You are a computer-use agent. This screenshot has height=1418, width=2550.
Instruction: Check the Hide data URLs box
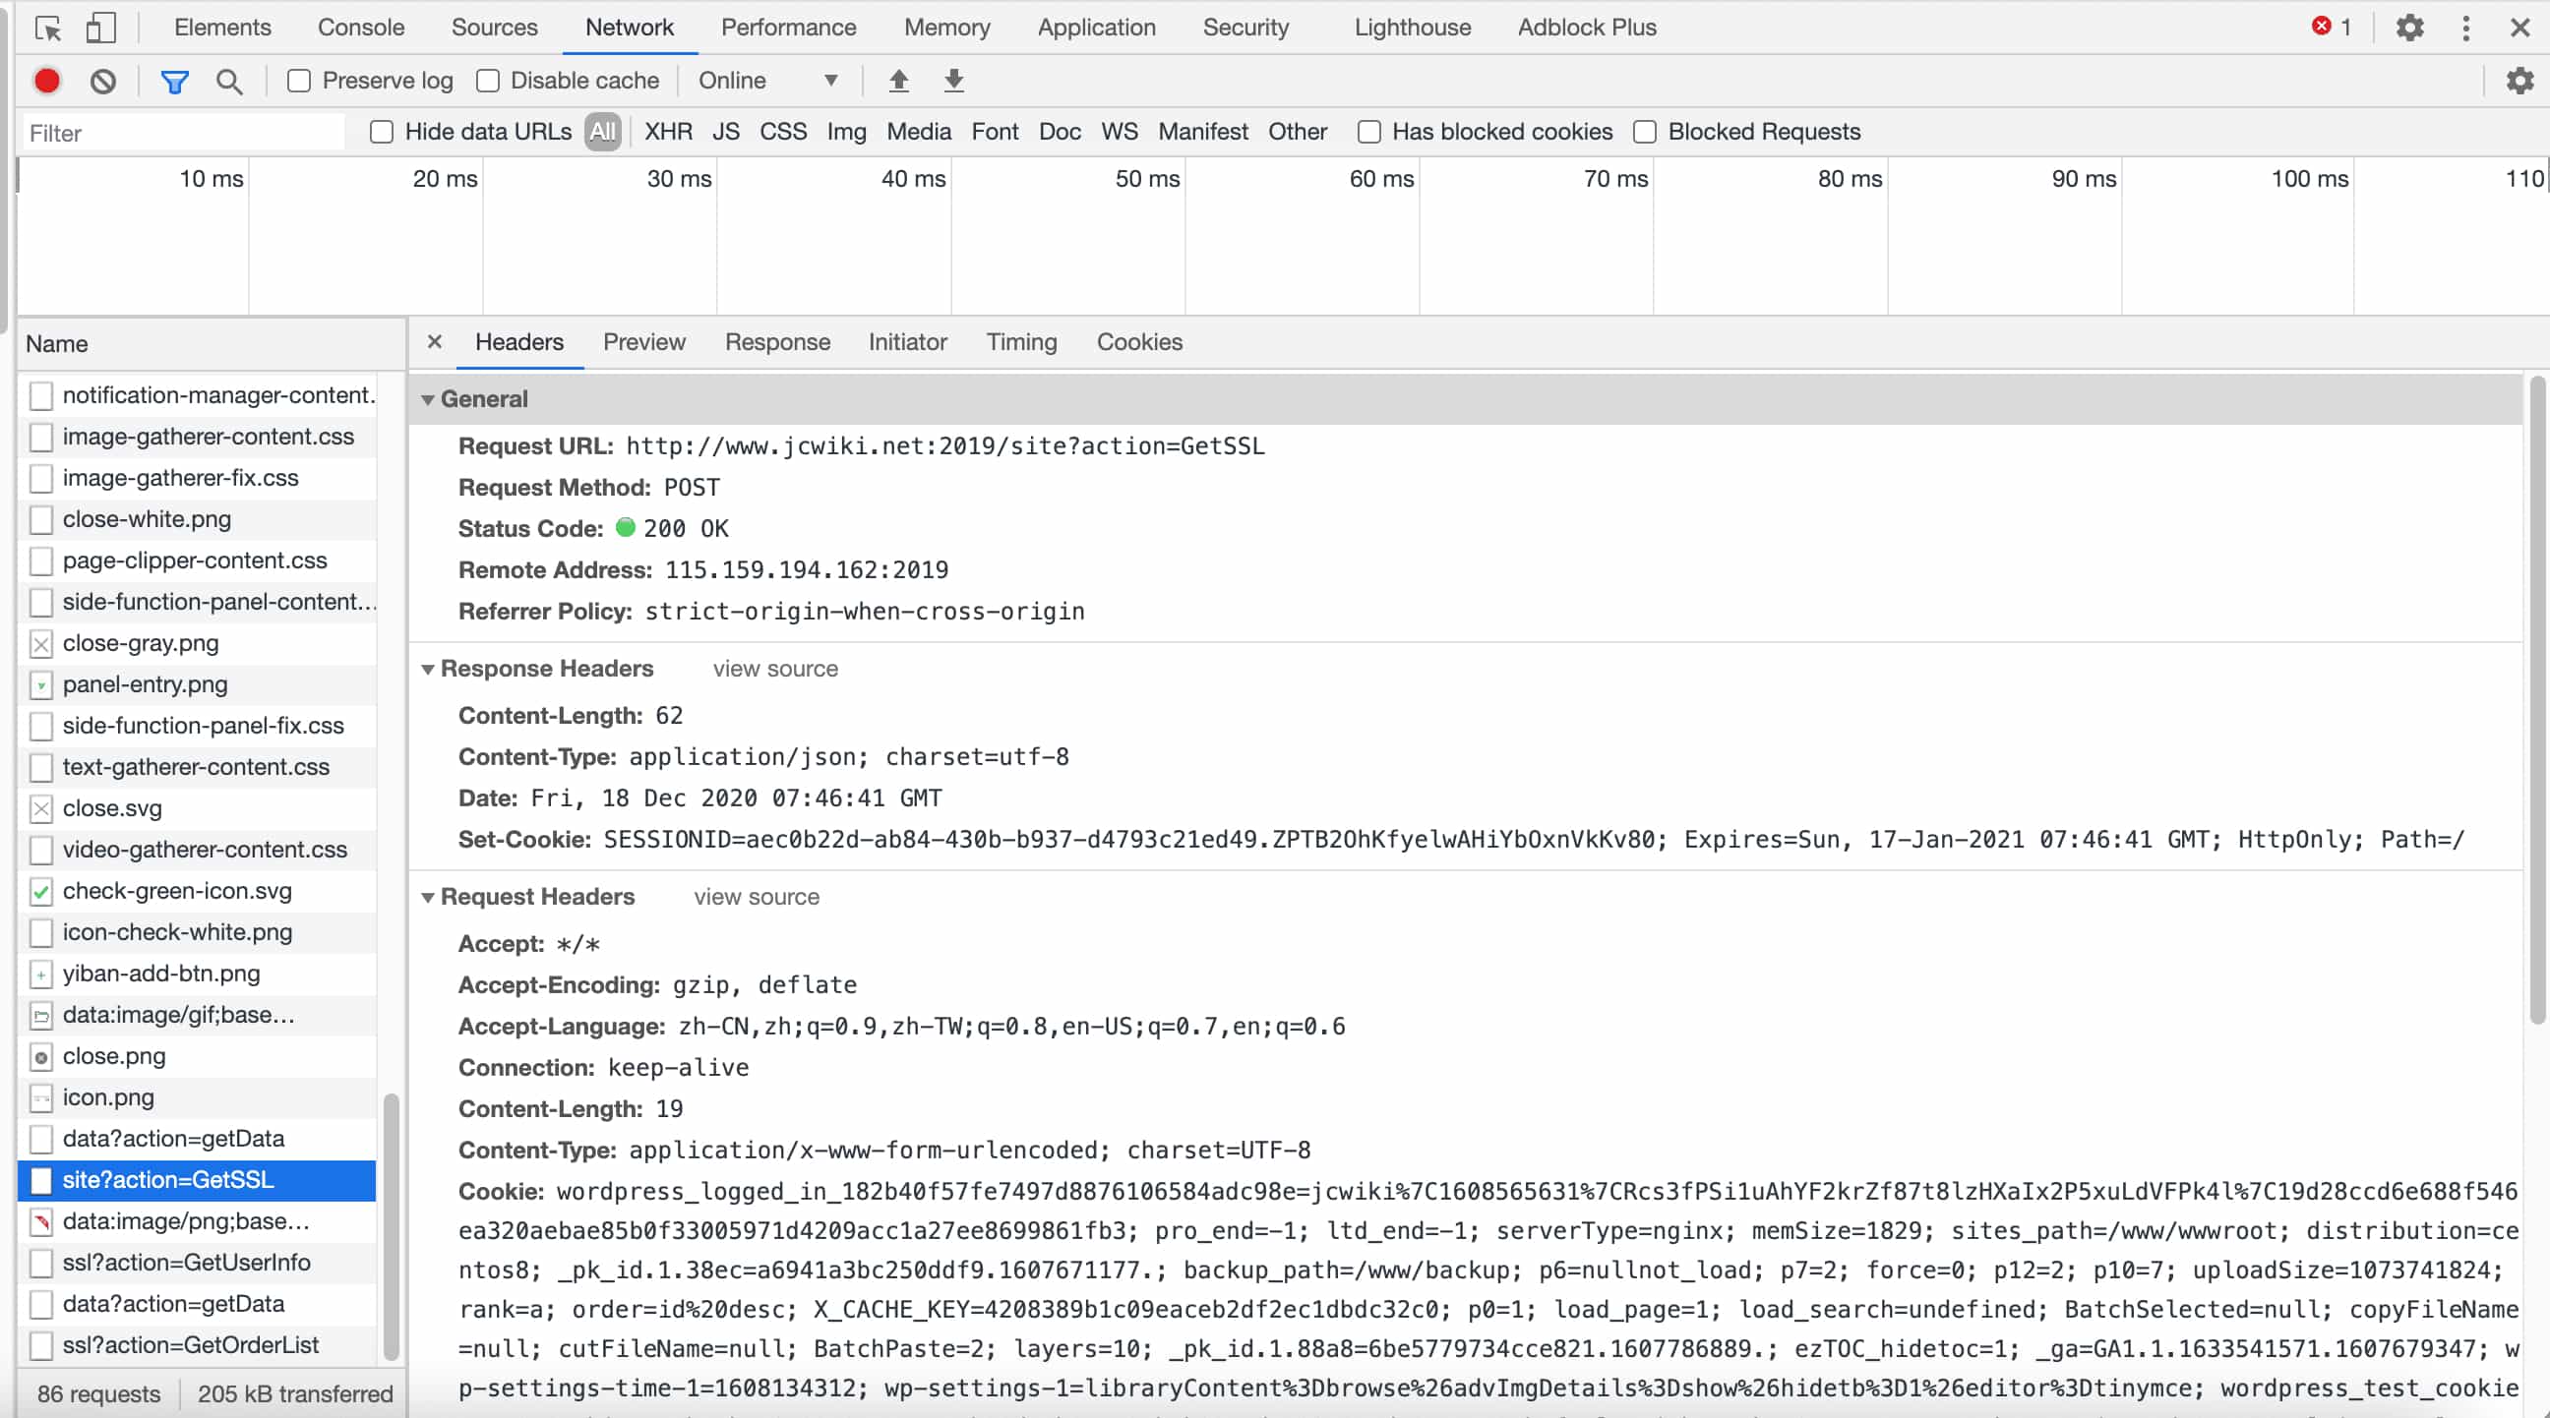click(x=381, y=132)
